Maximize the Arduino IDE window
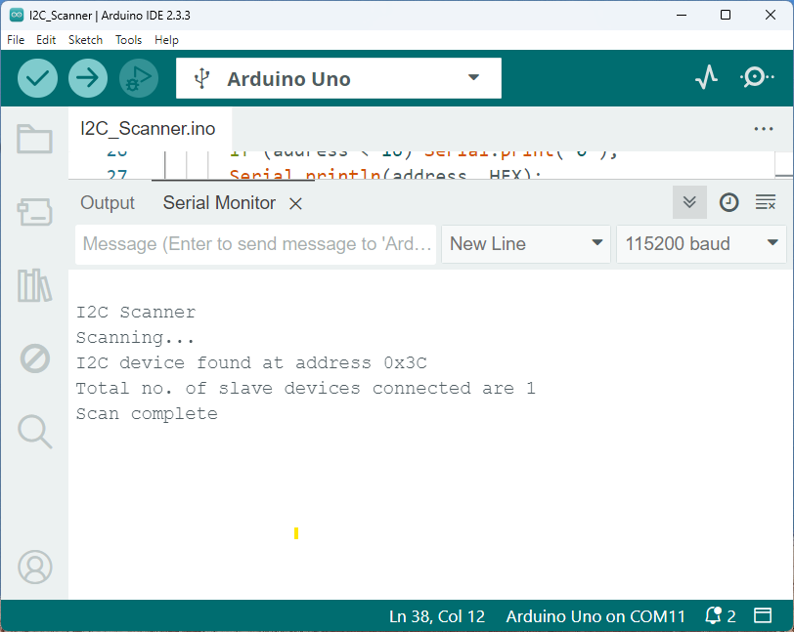Screen dimensions: 794x632 pos(726,16)
